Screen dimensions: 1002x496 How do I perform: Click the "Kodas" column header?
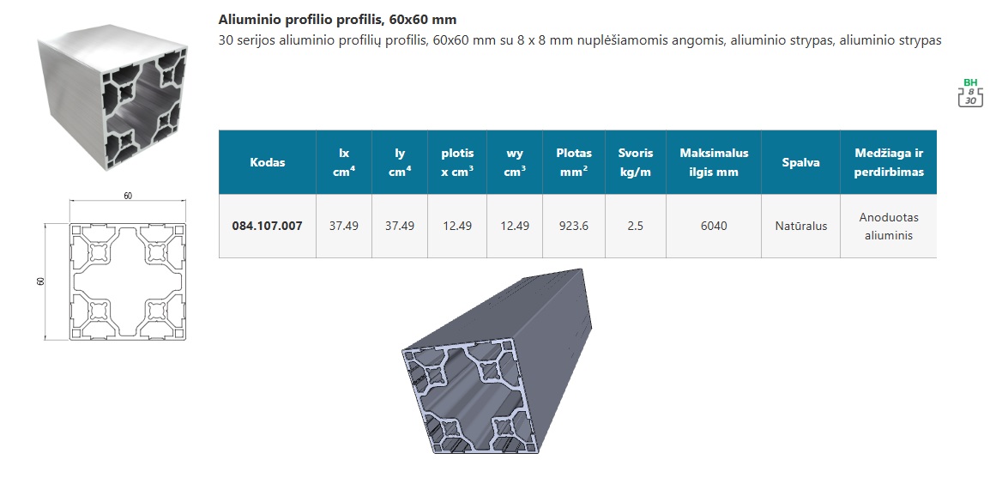[x=268, y=162]
